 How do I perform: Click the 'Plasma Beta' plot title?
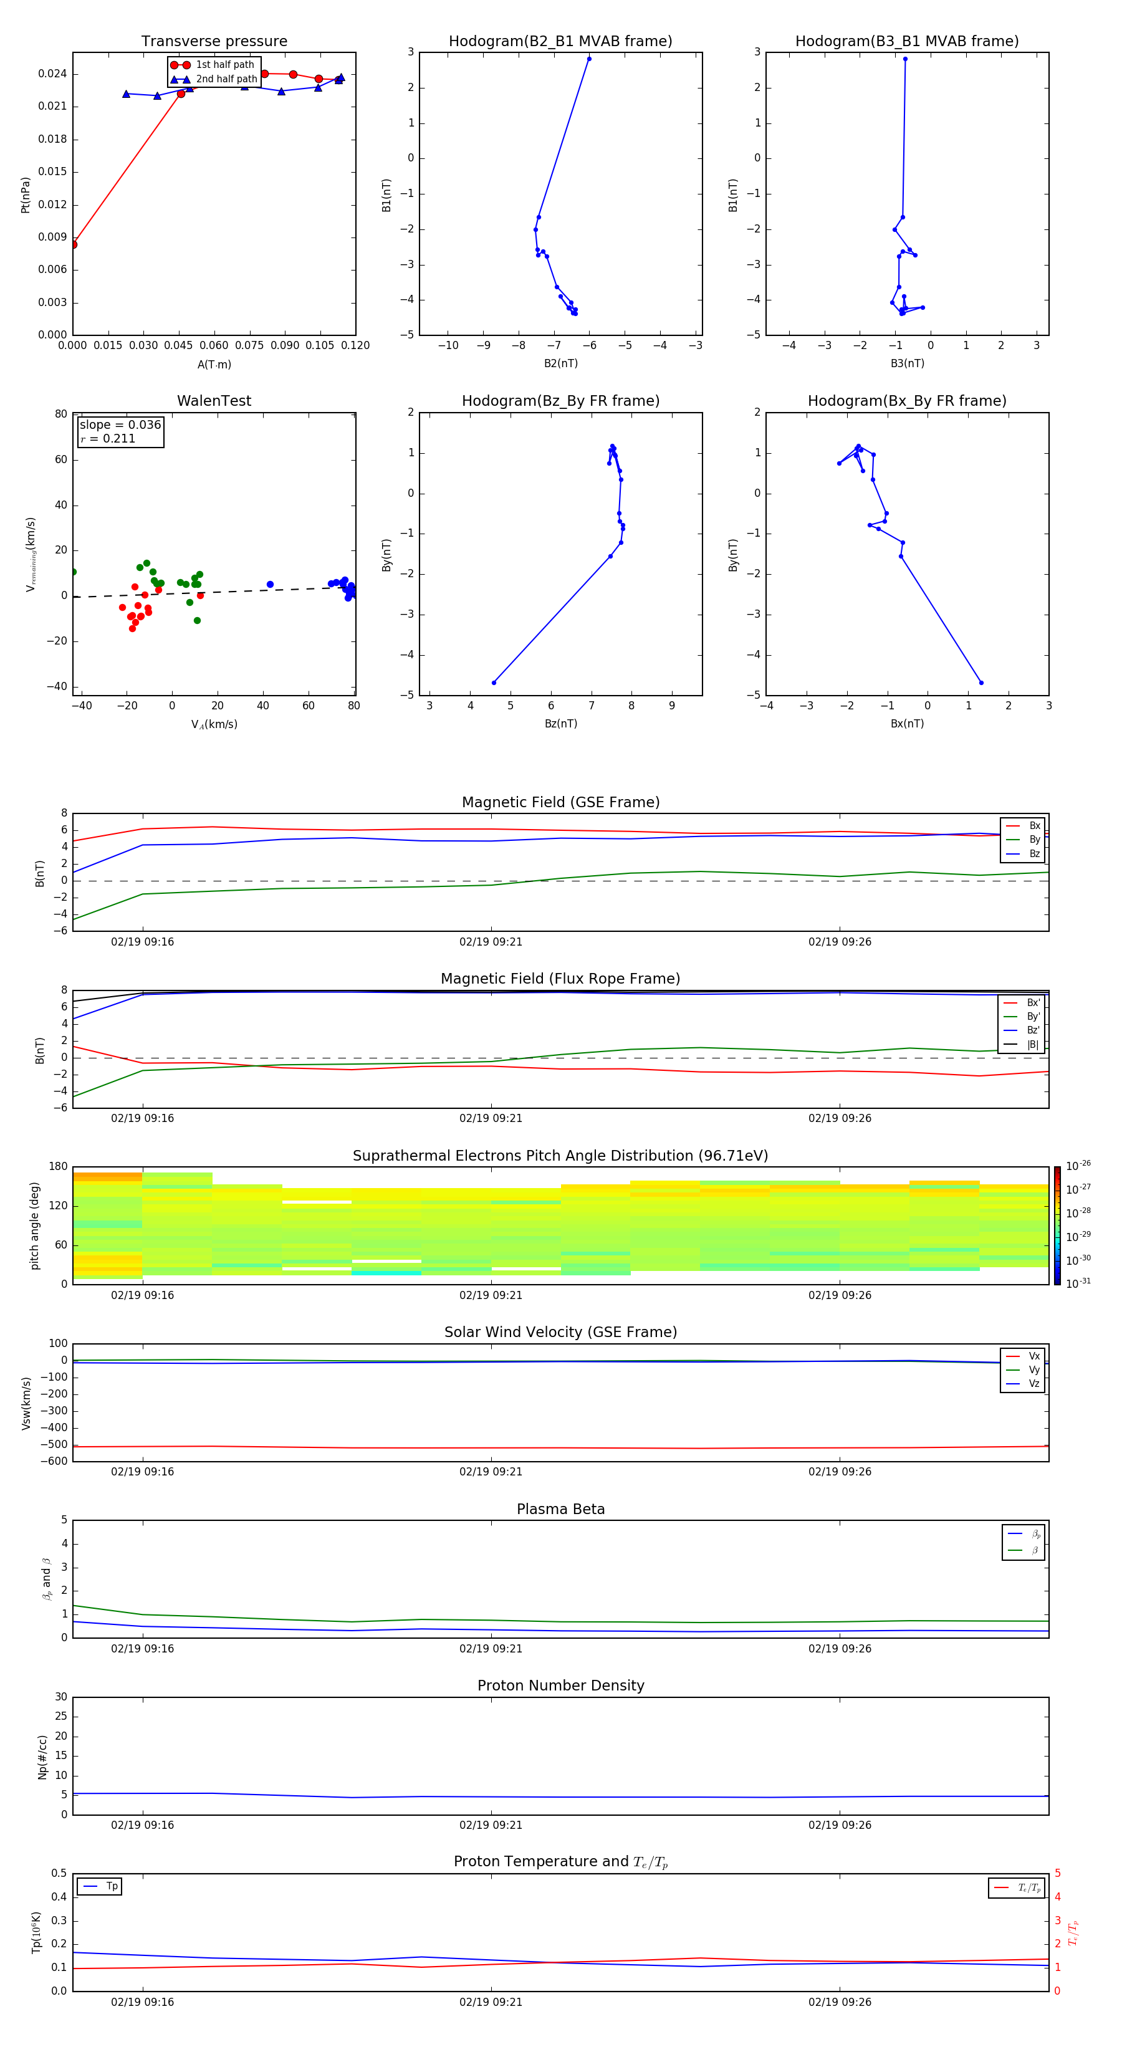coord(560,1509)
